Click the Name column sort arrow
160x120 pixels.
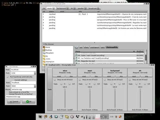tap(134, 51)
